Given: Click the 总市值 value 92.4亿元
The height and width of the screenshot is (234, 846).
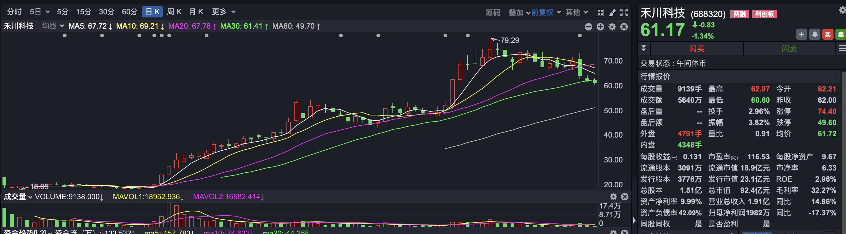Looking at the screenshot, I should tap(755, 190).
